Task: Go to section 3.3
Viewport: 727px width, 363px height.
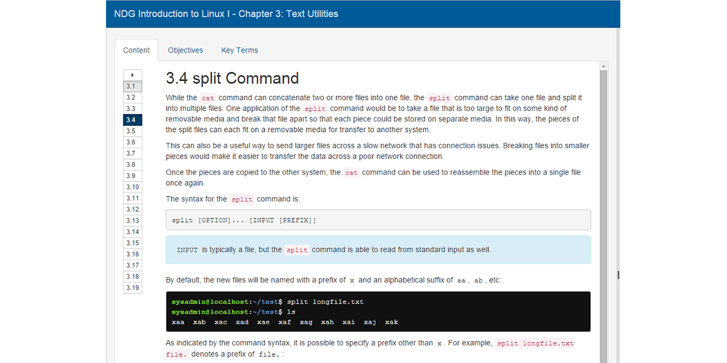Action: click(133, 109)
